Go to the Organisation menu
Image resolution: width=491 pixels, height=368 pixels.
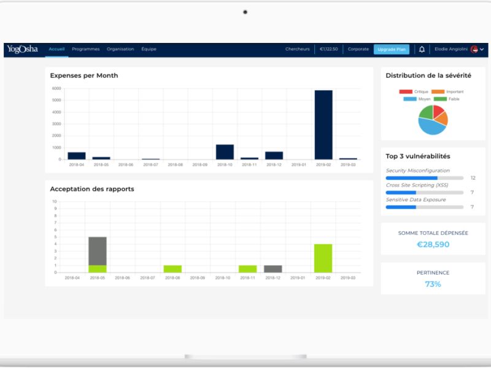[x=120, y=49]
